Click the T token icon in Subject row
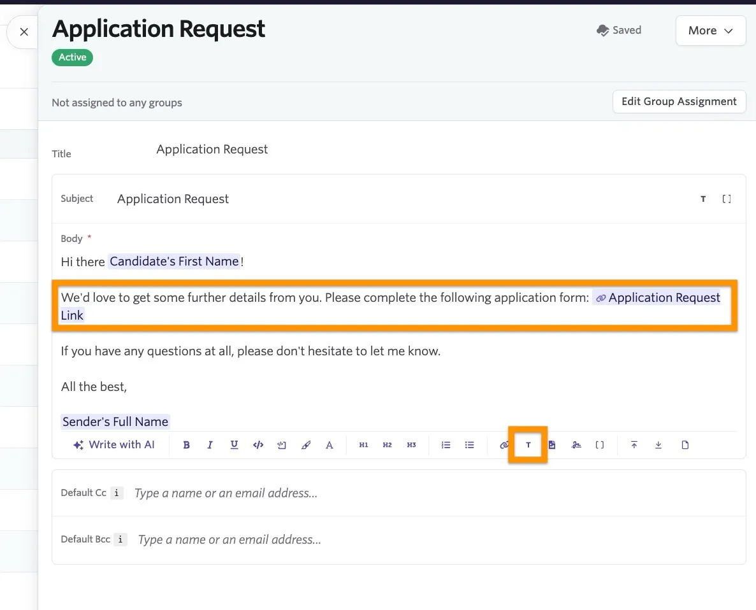The height and width of the screenshot is (610, 756). (703, 199)
